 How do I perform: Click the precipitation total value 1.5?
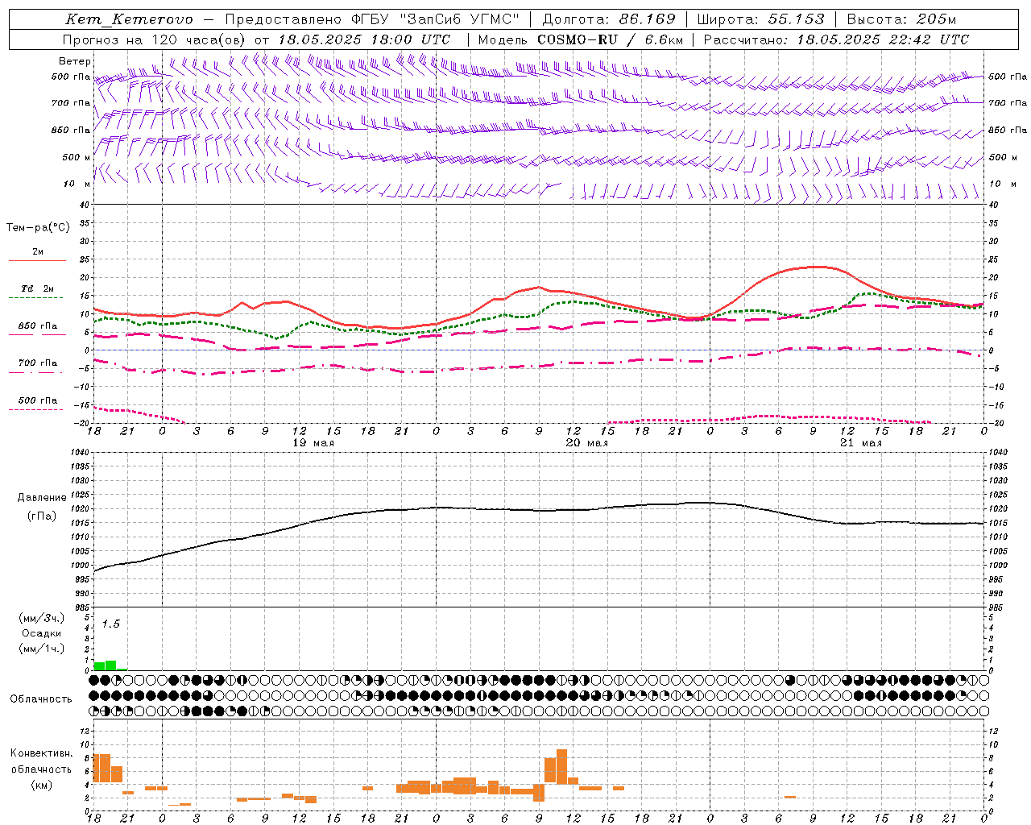[110, 624]
